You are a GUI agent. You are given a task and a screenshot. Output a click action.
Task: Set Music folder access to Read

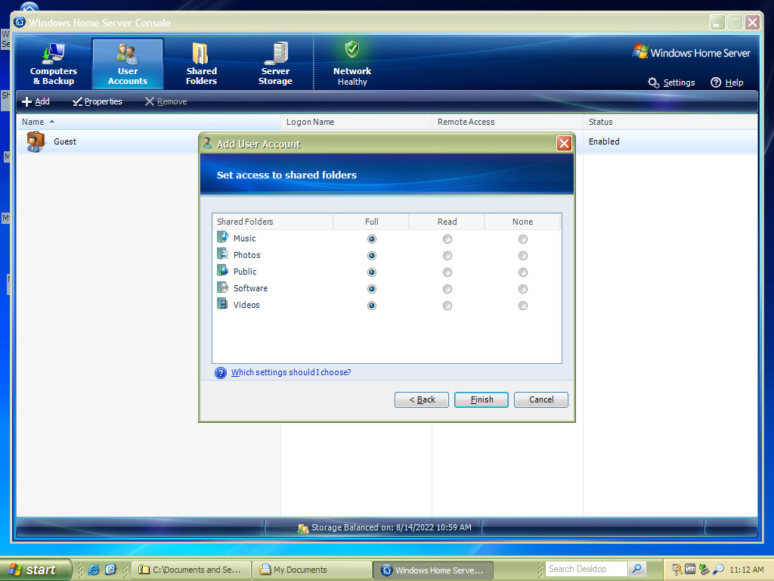coord(447,239)
